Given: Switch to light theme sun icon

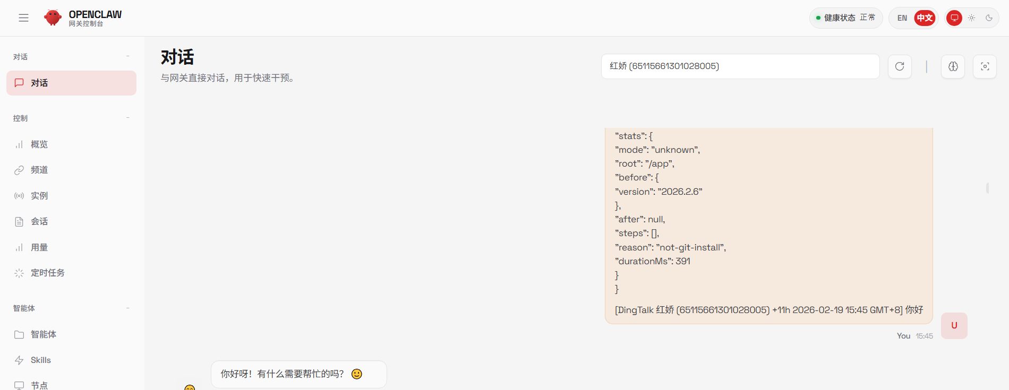Looking at the screenshot, I should tap(971, 18).
